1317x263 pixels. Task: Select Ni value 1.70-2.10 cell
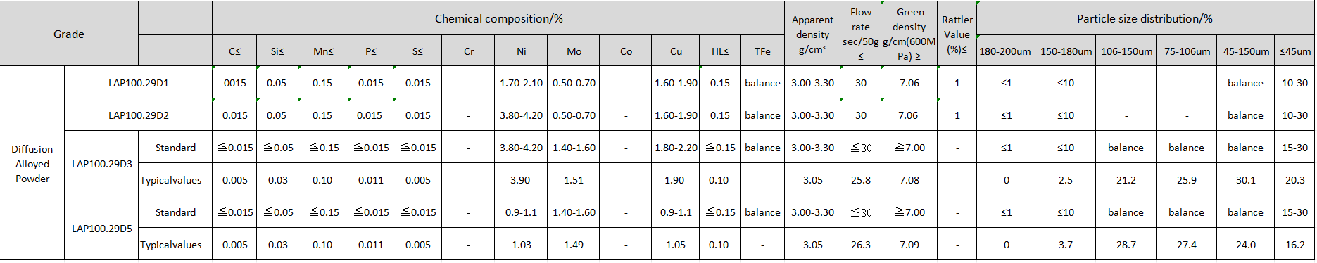[521, 82]
